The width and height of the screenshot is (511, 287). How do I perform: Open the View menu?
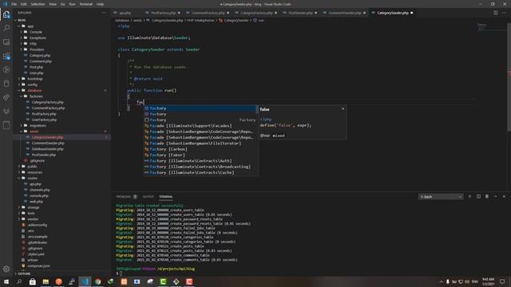[53, 4]
